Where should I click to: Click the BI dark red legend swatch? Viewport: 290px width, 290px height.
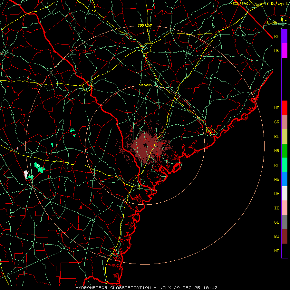point(285,237)
